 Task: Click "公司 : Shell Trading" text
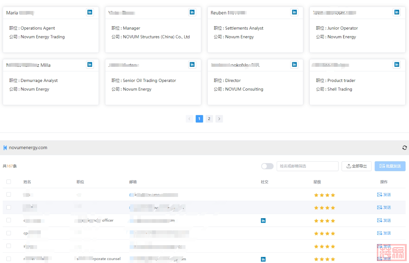pyautogui.click(x=334, y=89)
